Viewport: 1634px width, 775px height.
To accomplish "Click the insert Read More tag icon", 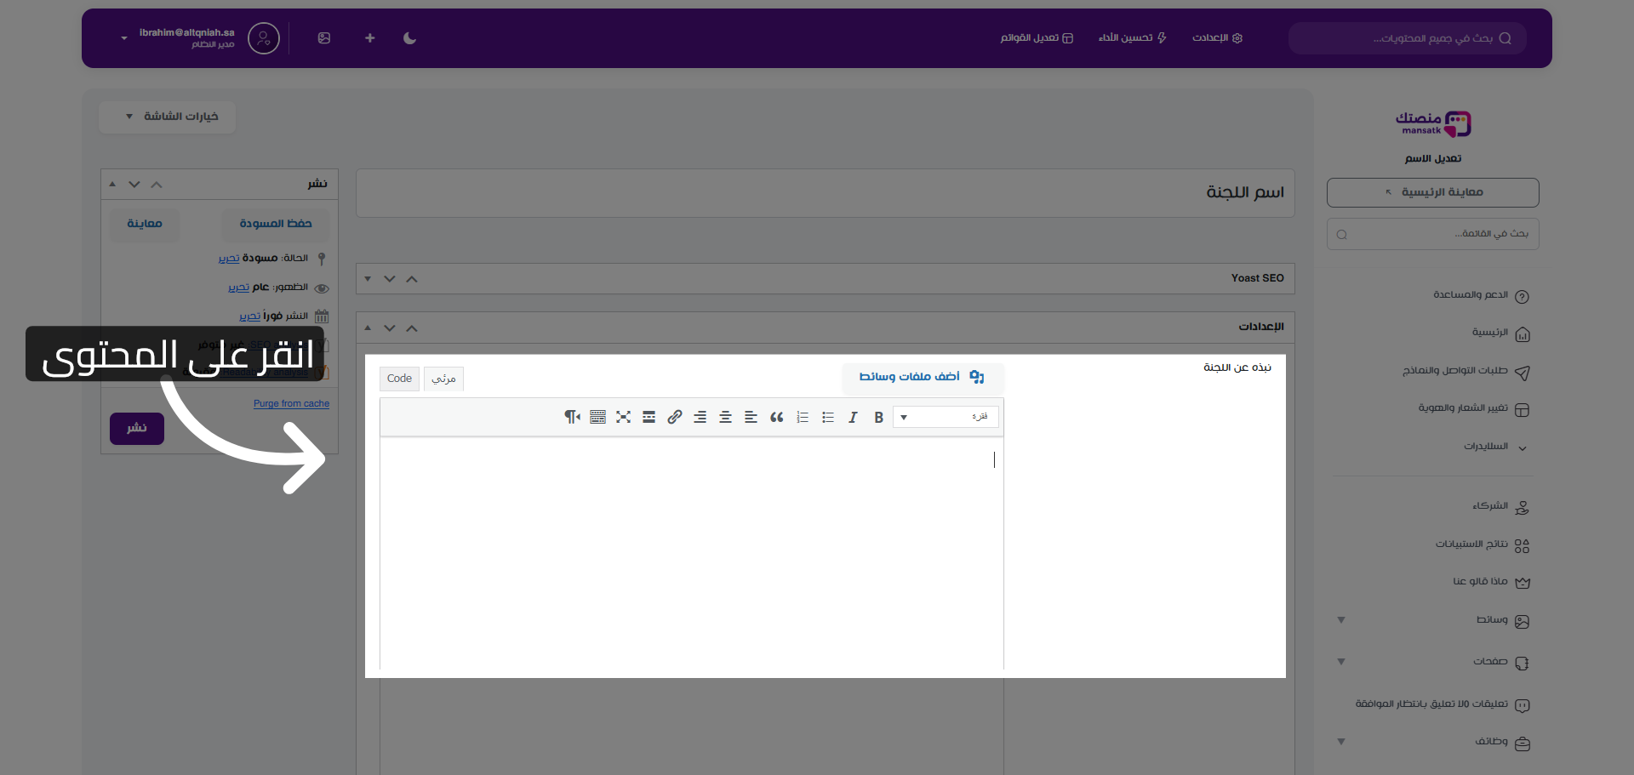I will (648, 417).
